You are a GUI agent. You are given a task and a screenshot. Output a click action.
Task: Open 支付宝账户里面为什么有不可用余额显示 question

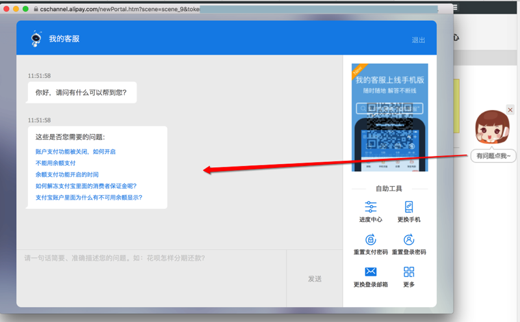89,197
